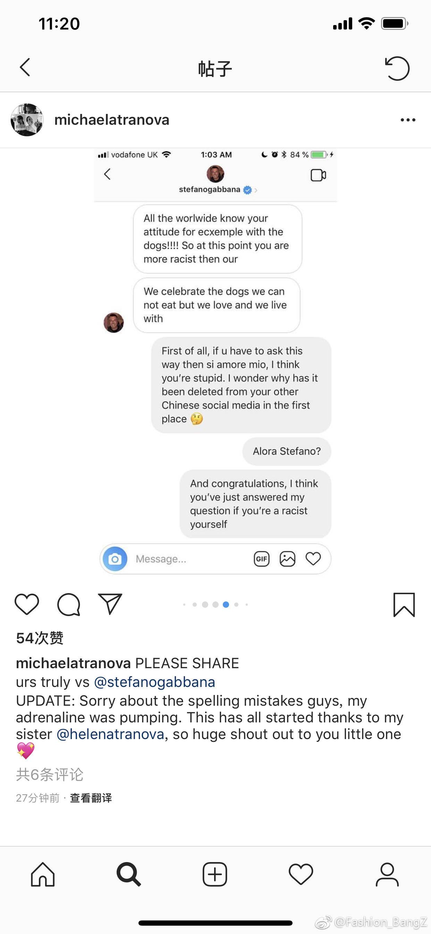Open comments via the speech bubble icon
Image resolution: width=431 pixels, height=934 pixels.
pos(68,604)
